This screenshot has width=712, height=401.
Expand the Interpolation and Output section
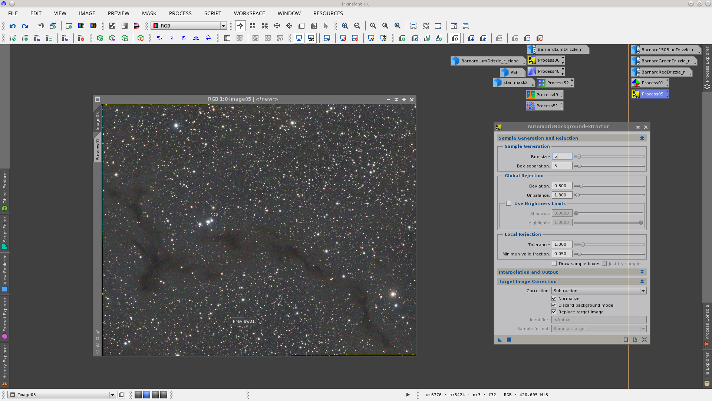[x=642, y=272]
